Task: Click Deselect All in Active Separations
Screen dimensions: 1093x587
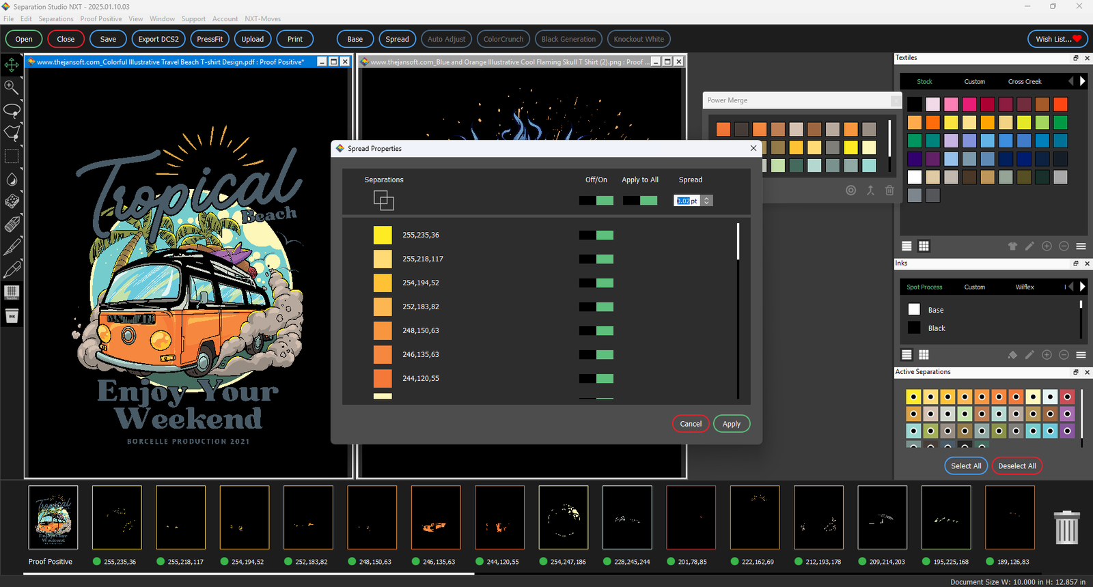Action: pyautogui.click(x=1017, y=466)
